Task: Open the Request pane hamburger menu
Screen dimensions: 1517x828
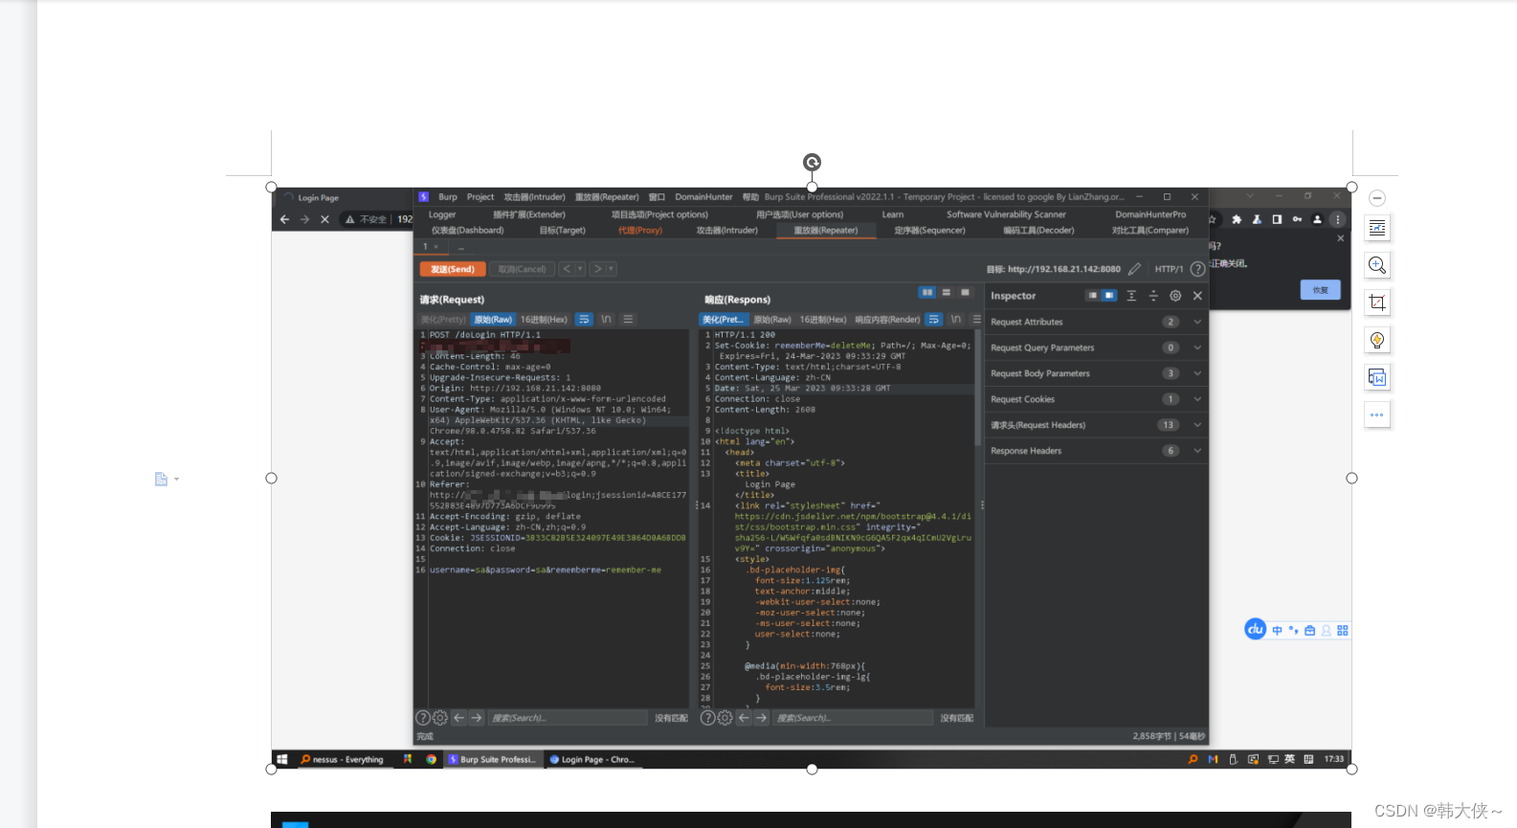Action: 628,320
